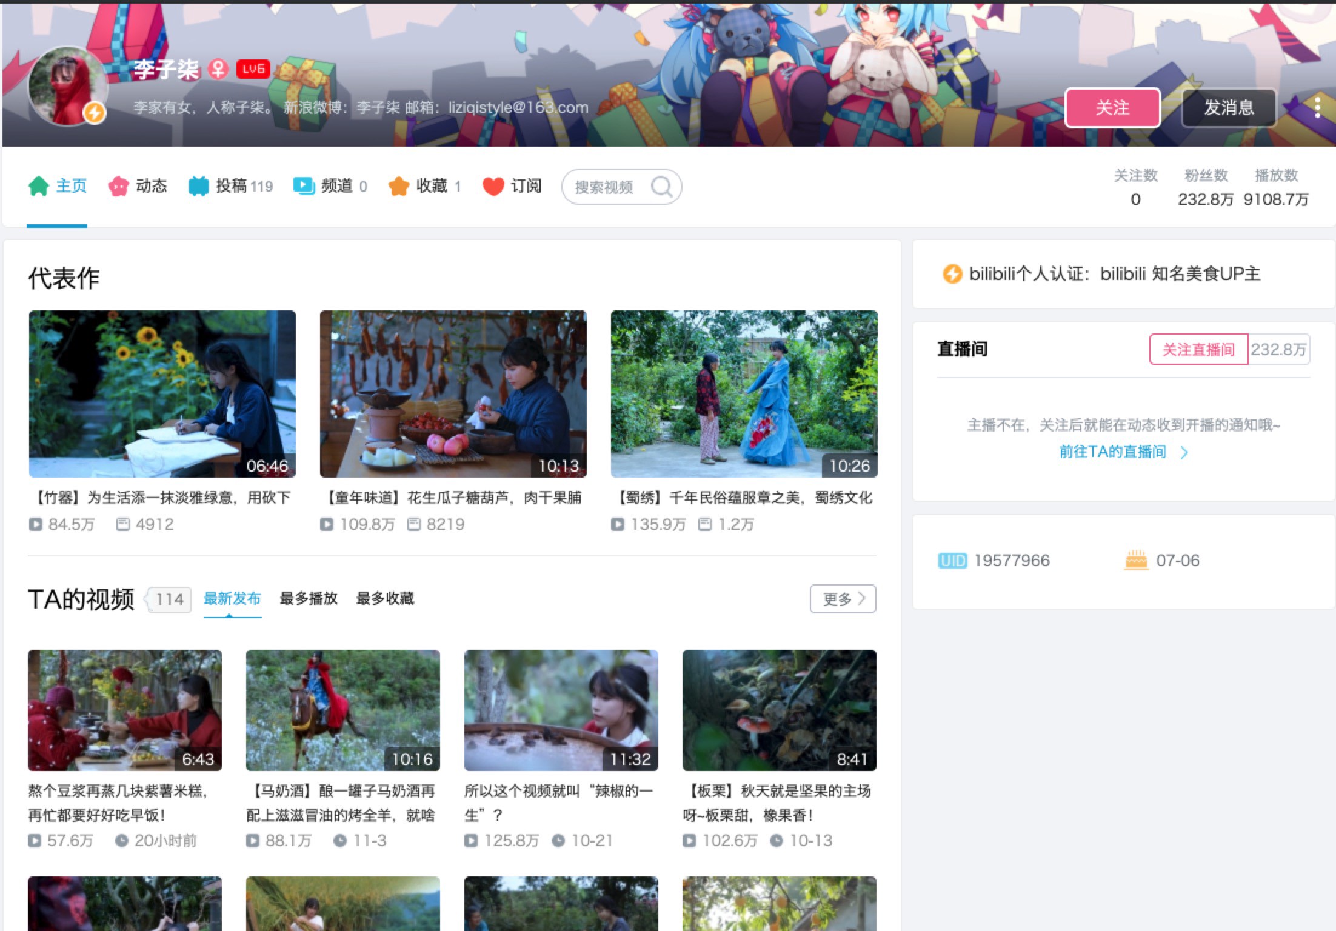Viewport: 1336px width, 931px height.
Task: Open the 投稿 tab
Action: click(231, 186)
